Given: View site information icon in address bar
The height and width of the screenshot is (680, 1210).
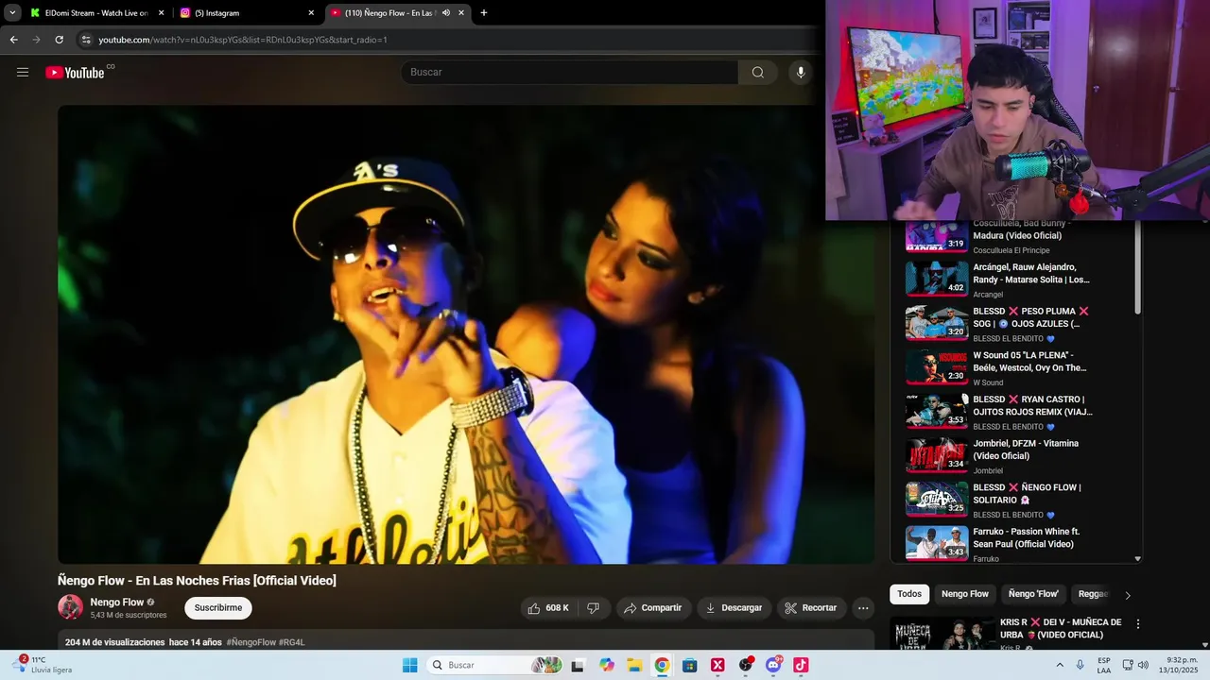Looking at the screenshot, I should click(86, 40).
